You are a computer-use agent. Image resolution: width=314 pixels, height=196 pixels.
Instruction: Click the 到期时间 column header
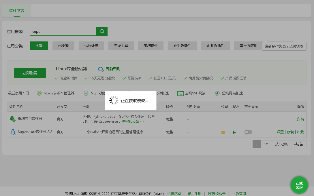pyautogui.click(x=193, y=107)
